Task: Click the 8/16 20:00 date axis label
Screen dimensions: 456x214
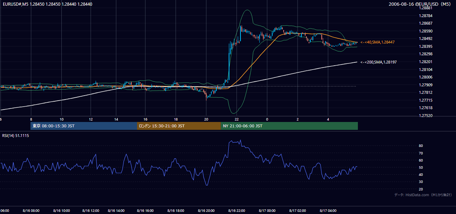Action: click(x=206, y=211)
